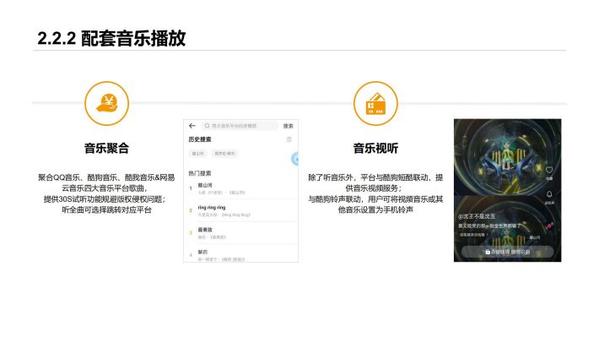Screen dimensions: 599x337
Task: Click the orange hand-with-yen coin icon
Action: [x=106, y=103]
